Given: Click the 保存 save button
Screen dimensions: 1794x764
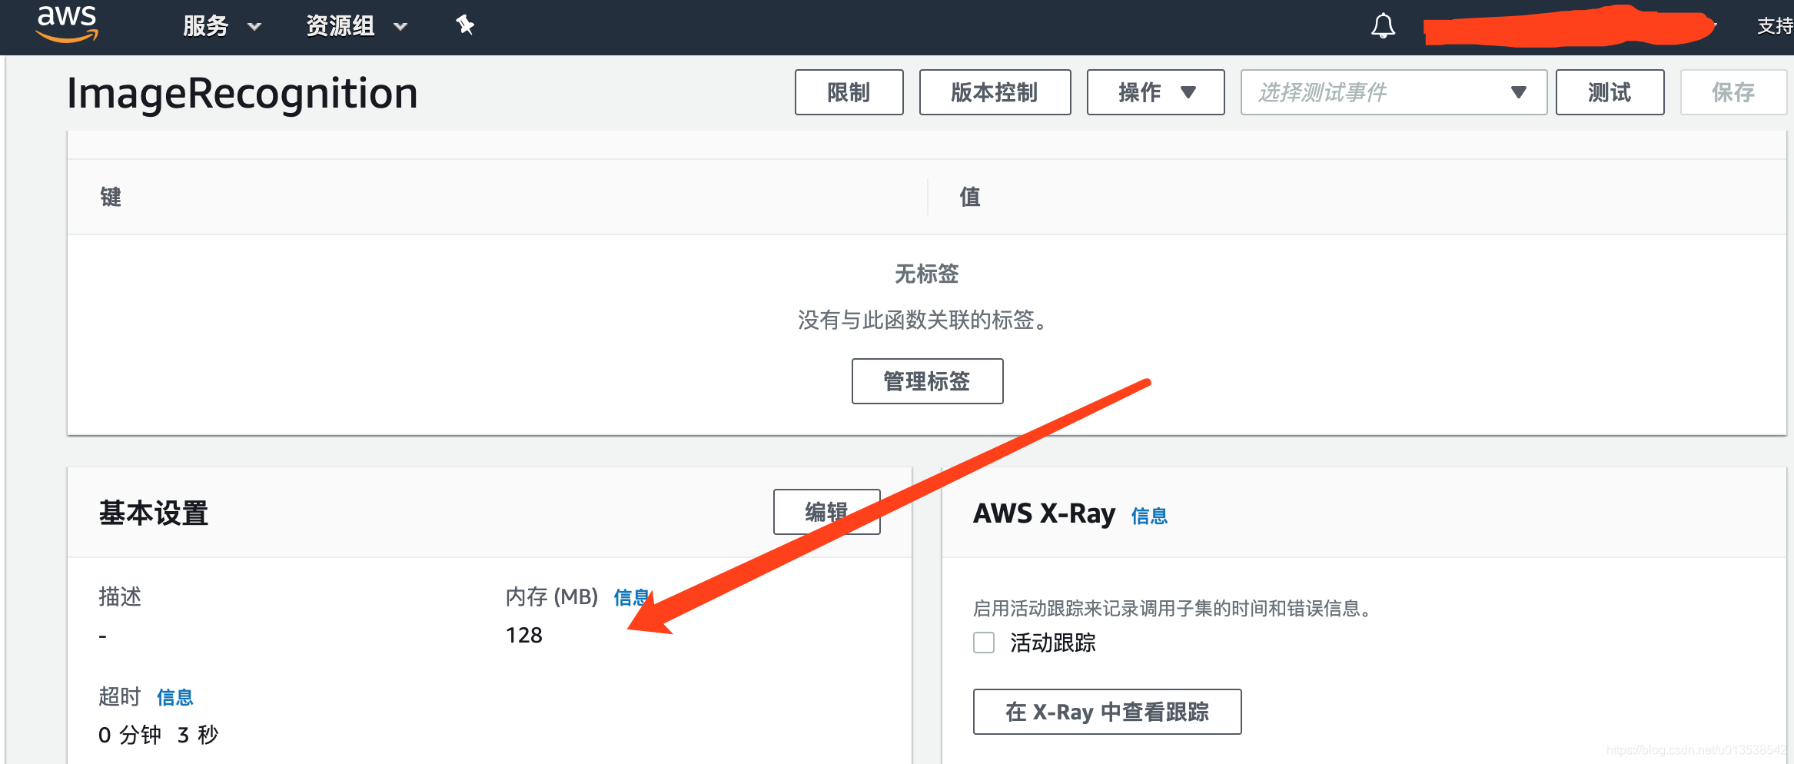Looking at the screenshot, I should (x=1733, y=92).
